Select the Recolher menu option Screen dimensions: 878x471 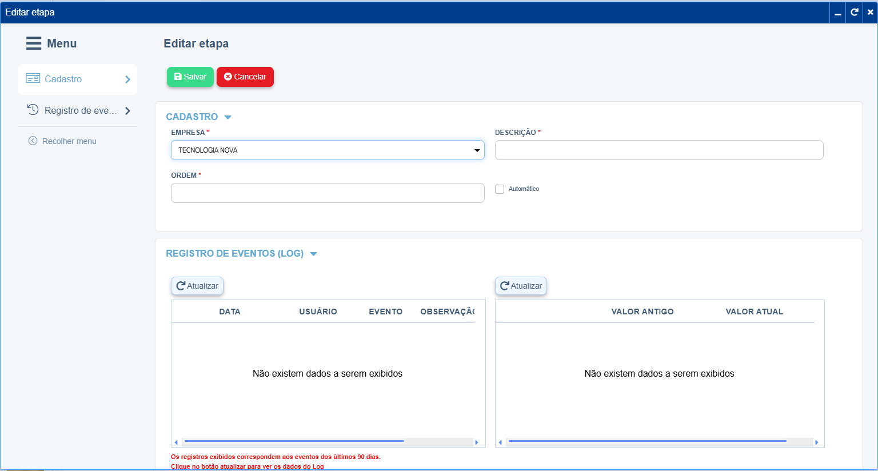(x=69, y=141)
